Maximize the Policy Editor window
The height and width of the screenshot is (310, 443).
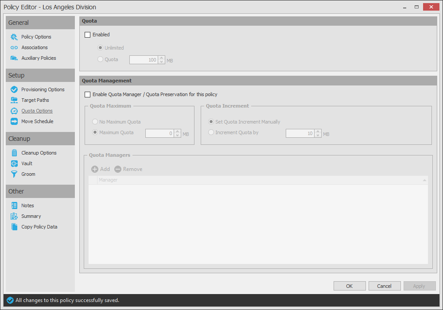click(x=416, y=7)
